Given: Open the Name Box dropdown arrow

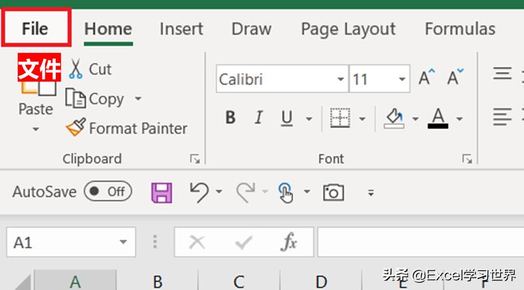Looking at the screenshot, I should tap(122, 243).
